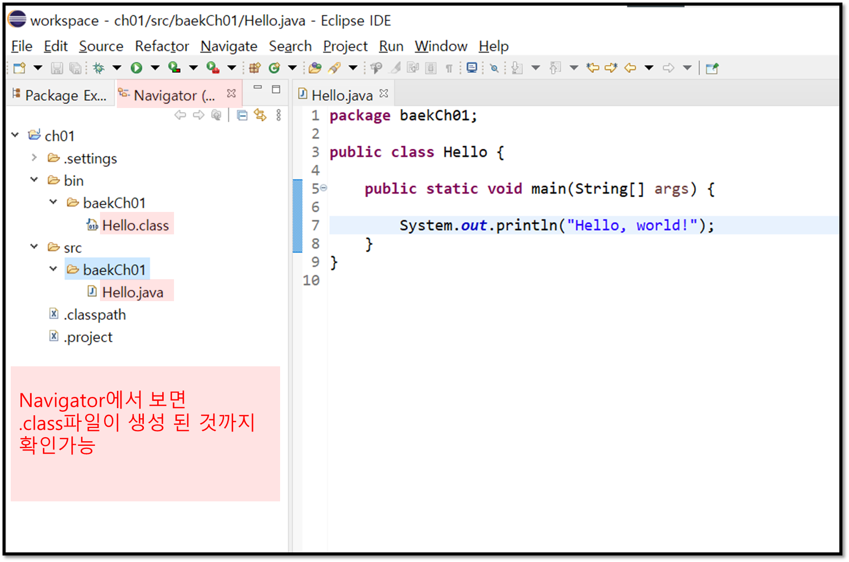Viewport: 849px width, 562px height.
Task: Toggle Link with Editor in Navigator
Action: (x=260, y=115)
